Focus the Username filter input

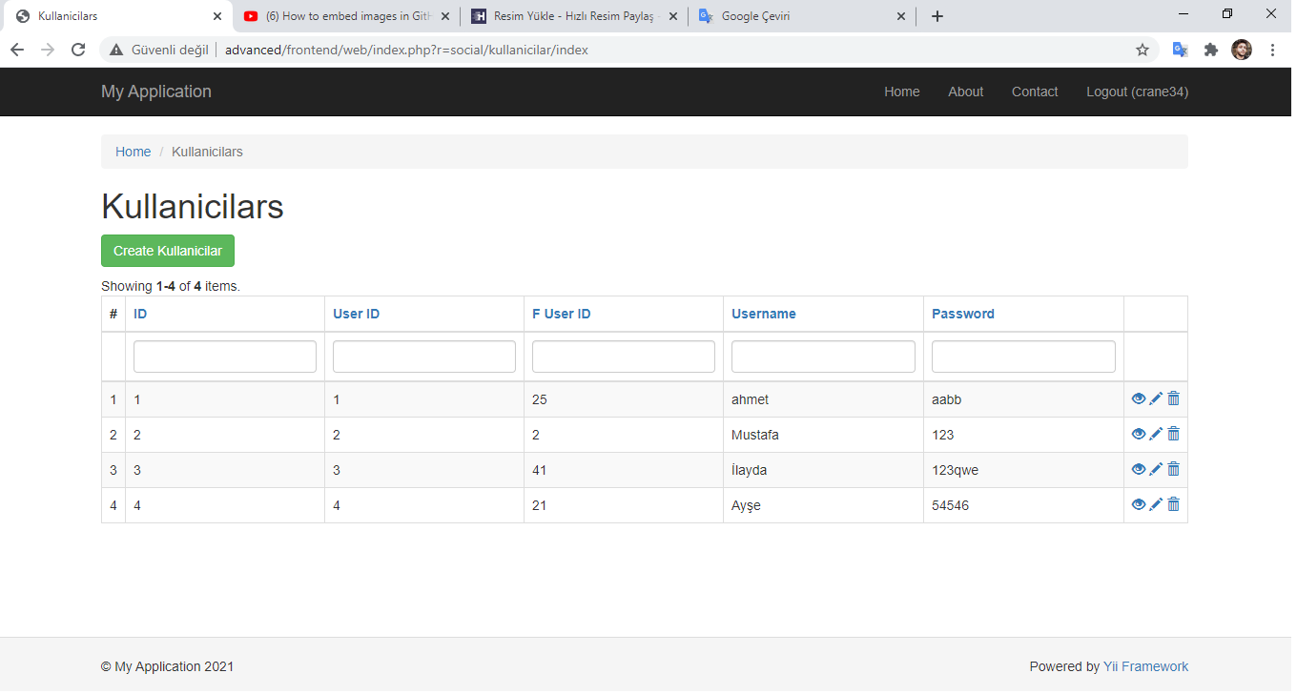coord(823,357)
